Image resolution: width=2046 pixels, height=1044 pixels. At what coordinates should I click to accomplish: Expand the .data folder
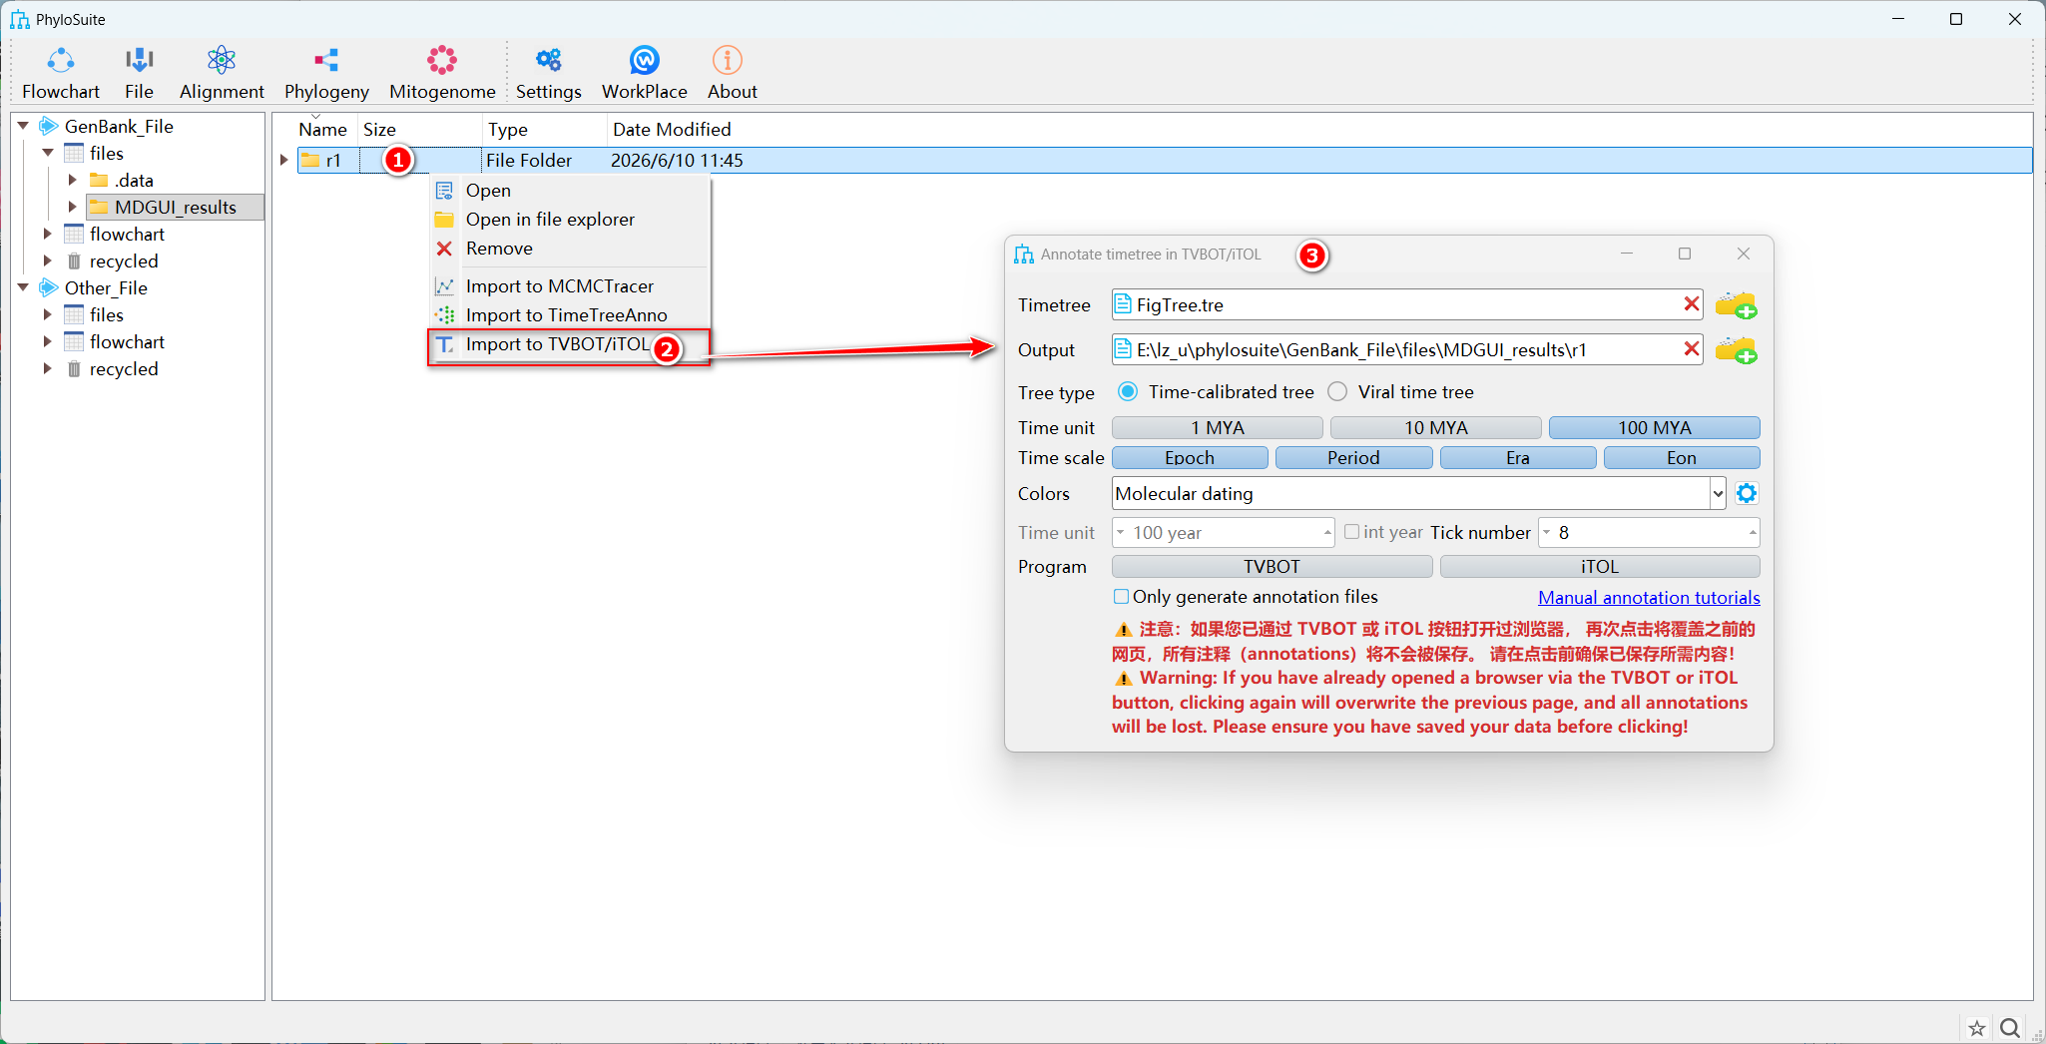point(72,180)
